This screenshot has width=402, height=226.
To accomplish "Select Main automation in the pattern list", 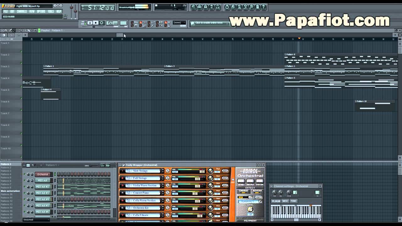I will pyautogui.click(x=10, y=191).
